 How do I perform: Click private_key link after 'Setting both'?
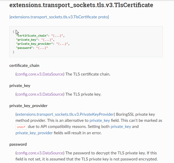coord(121,126)
